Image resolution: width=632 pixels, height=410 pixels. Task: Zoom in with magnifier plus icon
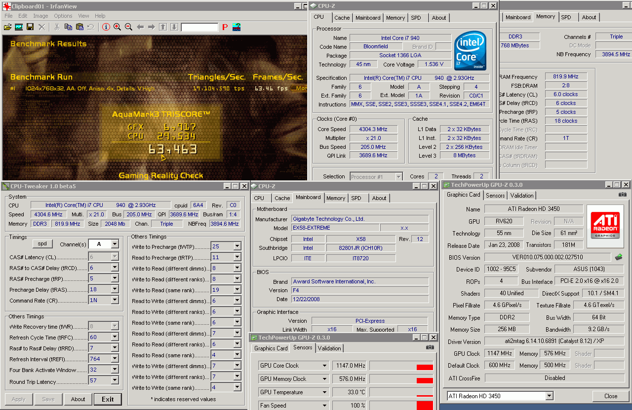[x=118, y=27]
